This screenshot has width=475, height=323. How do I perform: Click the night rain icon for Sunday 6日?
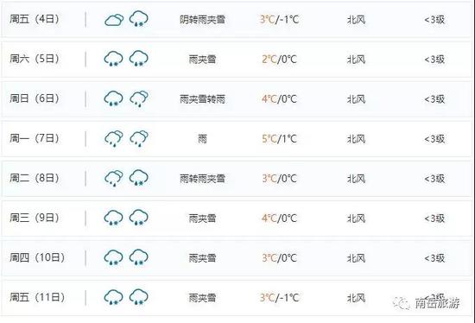click(139, 98)
